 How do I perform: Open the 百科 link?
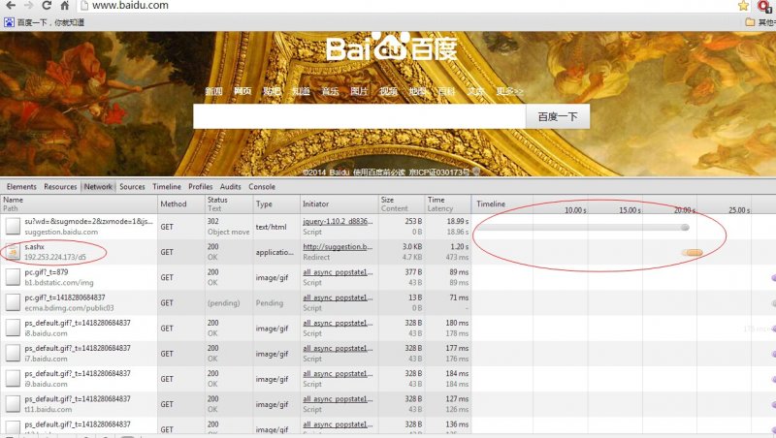pyautogui.click(x=447, y=91)
